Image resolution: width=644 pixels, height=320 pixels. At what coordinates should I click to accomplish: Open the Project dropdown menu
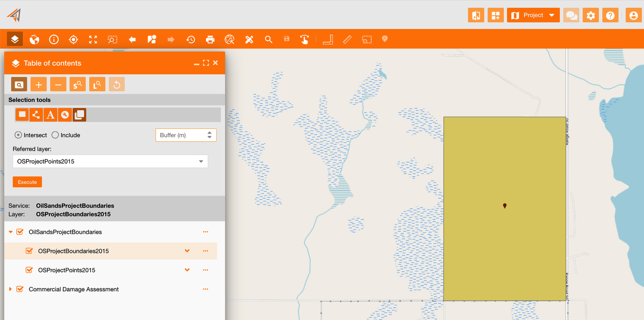[533, 16]
